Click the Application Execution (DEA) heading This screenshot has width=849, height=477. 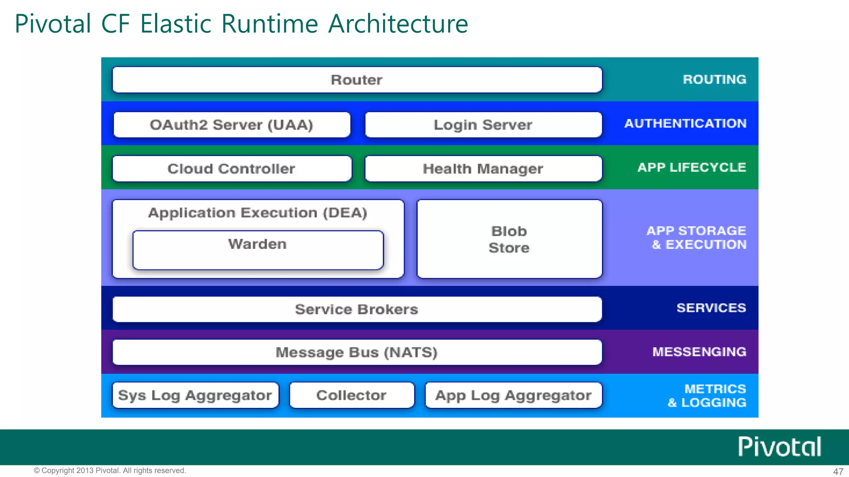click(x=257, y=213)
